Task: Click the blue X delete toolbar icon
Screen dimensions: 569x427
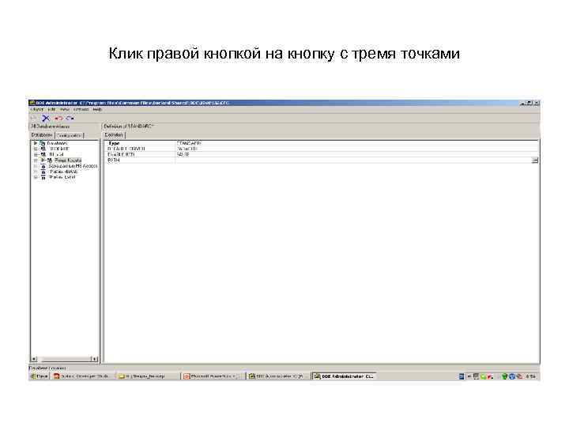Action: click(46, 118)
